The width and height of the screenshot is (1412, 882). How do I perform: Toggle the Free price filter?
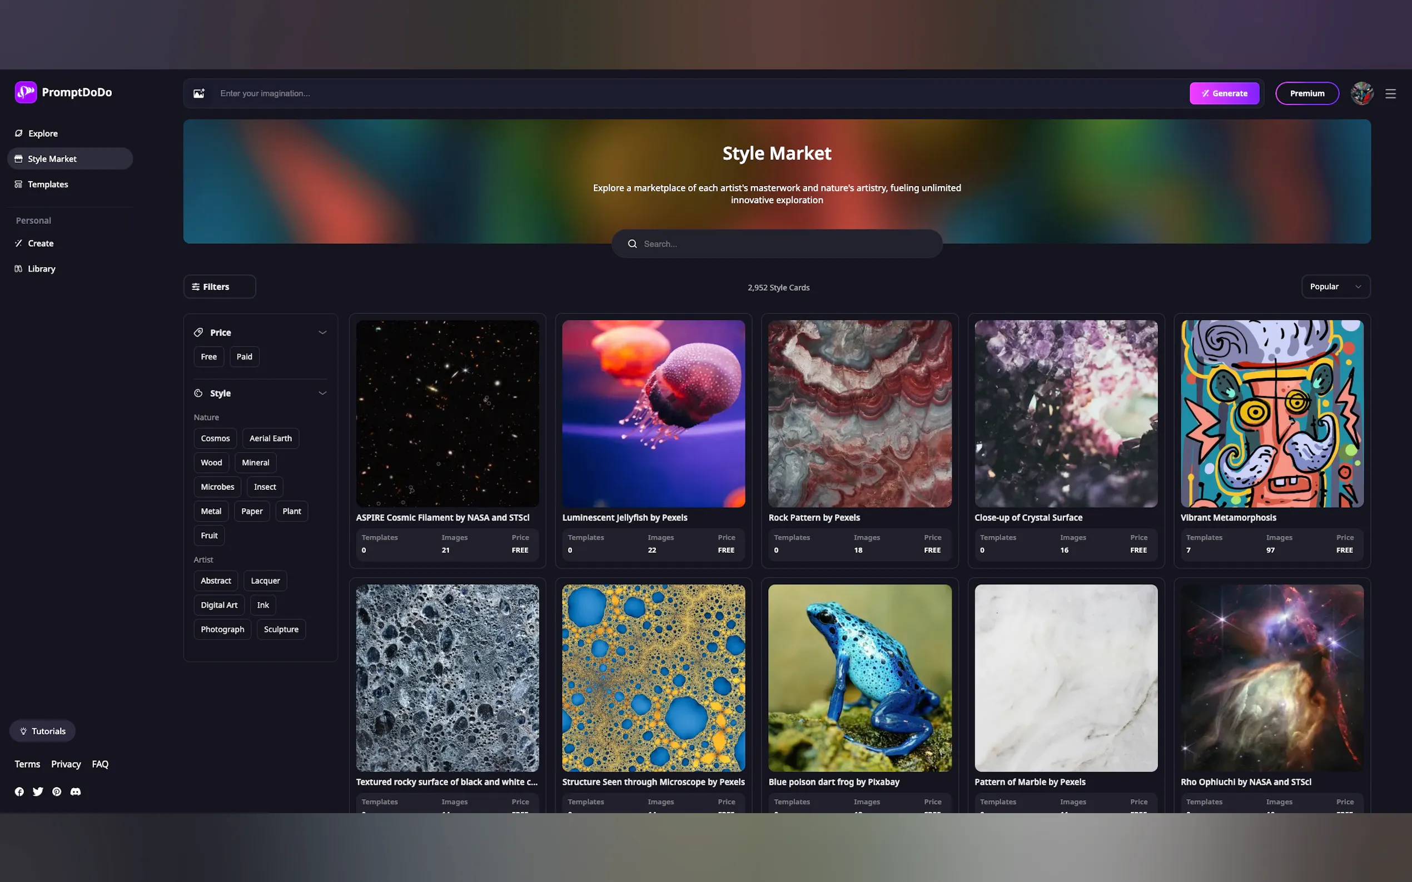tap(208, 357)
